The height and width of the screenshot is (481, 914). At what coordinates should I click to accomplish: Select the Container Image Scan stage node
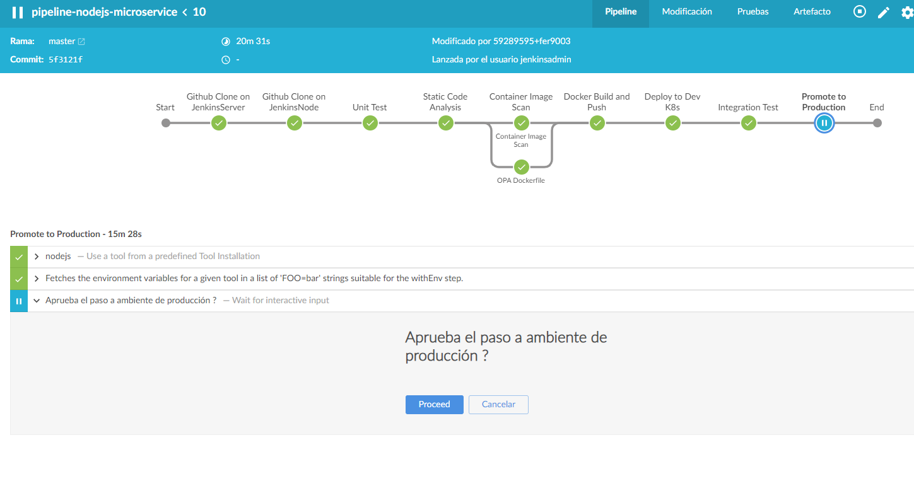pos(522,123)
